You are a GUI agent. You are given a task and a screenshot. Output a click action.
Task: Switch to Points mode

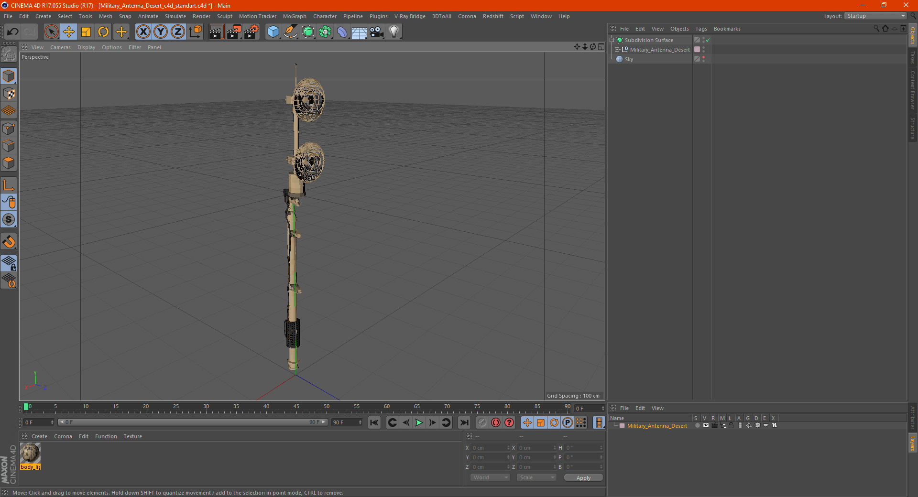(9, 129)
